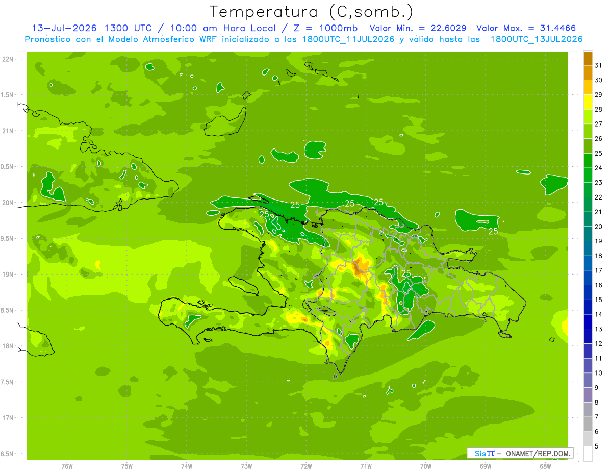Click the "26" color scale label

599,139
